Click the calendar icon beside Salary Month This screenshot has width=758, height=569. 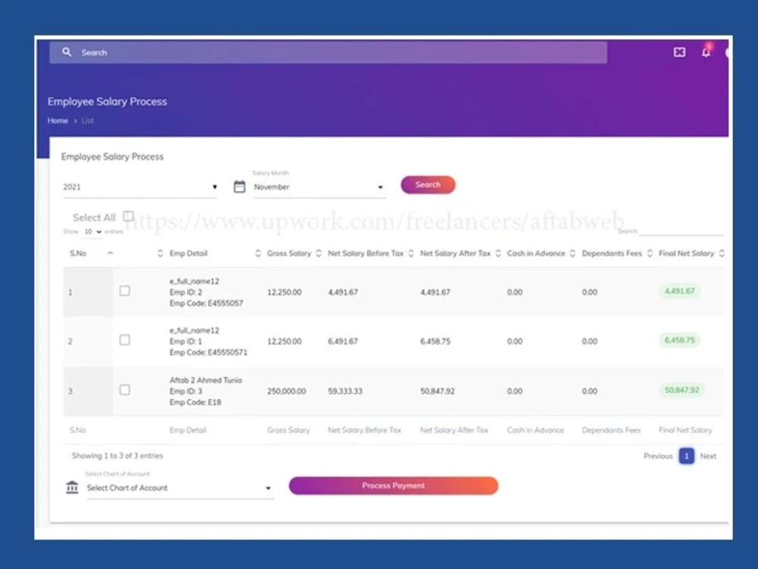pyautogui.click(x=239, y=186)
